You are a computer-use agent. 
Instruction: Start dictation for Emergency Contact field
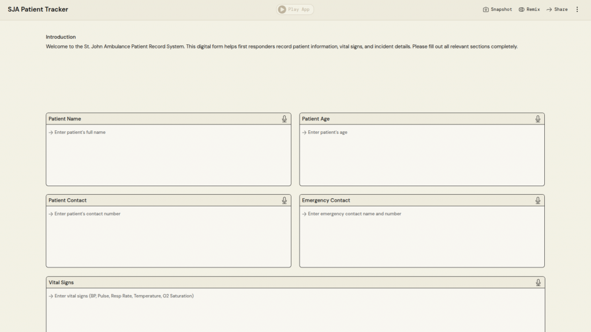538,201
